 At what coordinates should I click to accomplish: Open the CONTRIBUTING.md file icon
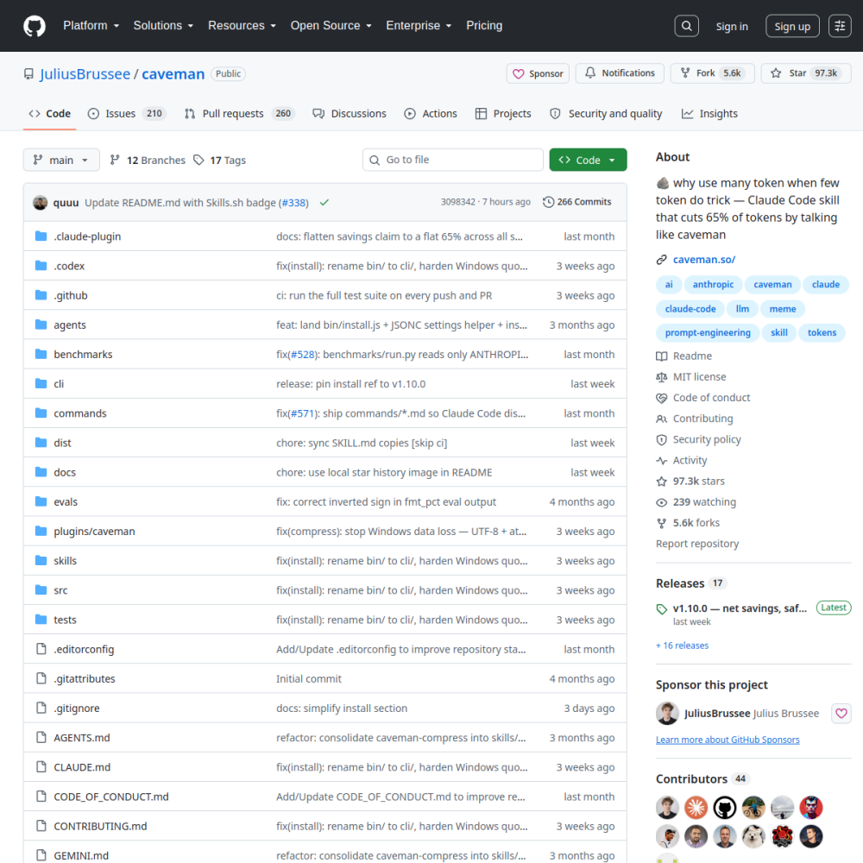tap(41, 826)
